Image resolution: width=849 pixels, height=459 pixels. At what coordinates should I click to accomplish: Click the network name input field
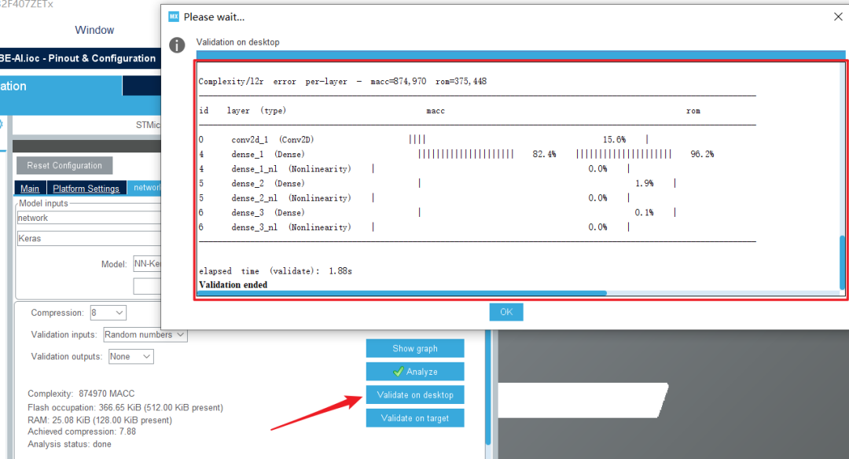(x=89, y=218)
